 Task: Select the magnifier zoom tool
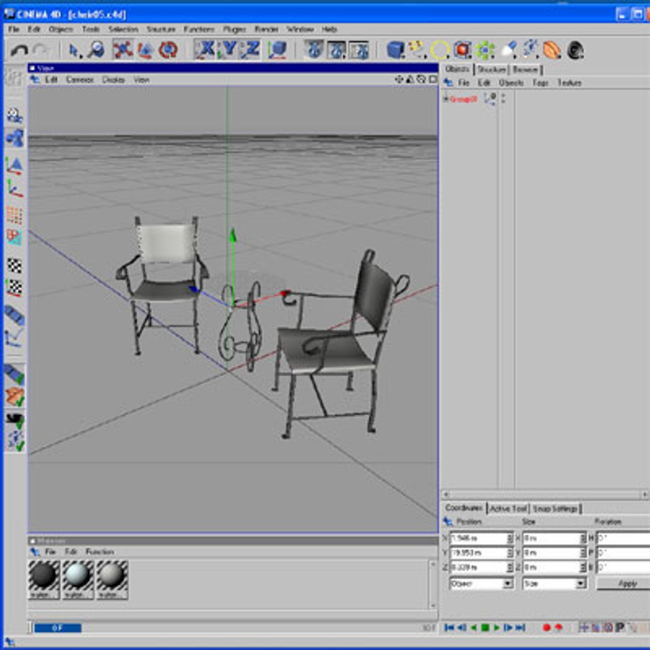click(96, 50)
